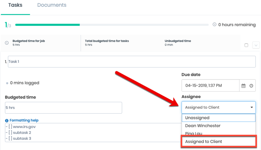The width and height of the screenshot is (261, 150).
Task: Click the calendar icon in Due date
Action: tap(244, 86)
